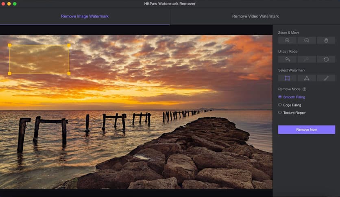Click the Remove Now button
340x197 pixels.
click(x=306, y=129)
